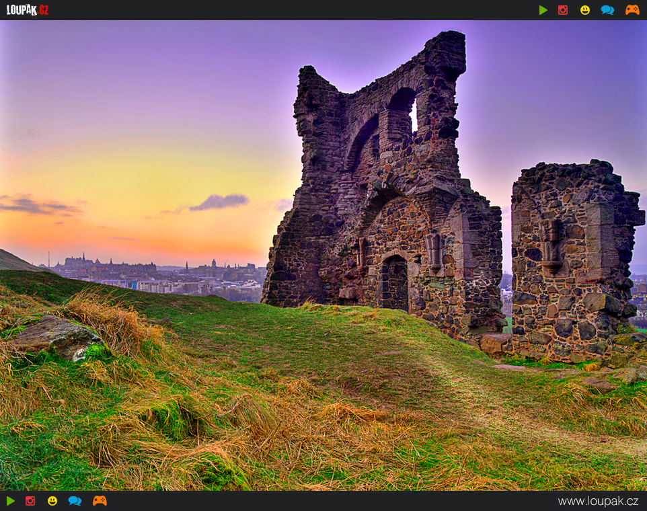The width and height of the screenshot is (647, 511).
Task: Click the LOUPAK.CZ logo at top left
Action: 28,10
